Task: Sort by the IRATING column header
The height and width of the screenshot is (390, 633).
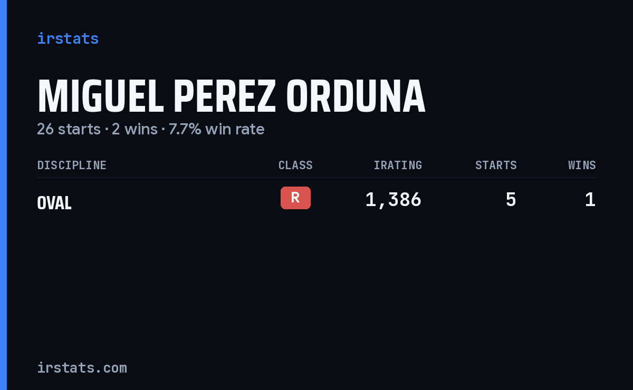Action: (x=398, y=165)
